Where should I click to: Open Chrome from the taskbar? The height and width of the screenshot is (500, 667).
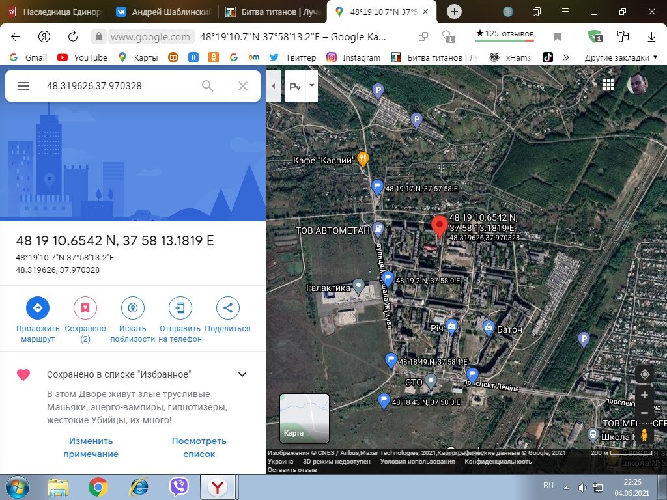pos(98,487)
